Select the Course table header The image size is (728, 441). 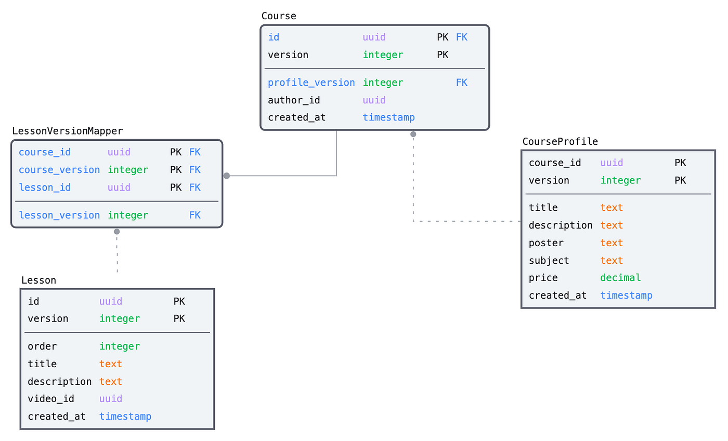pyautogui.click(x=279, y=16)
